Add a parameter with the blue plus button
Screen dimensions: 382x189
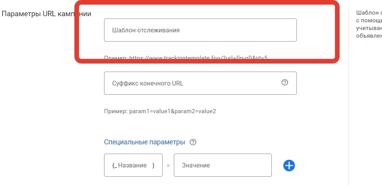click(x=289, y=166)
